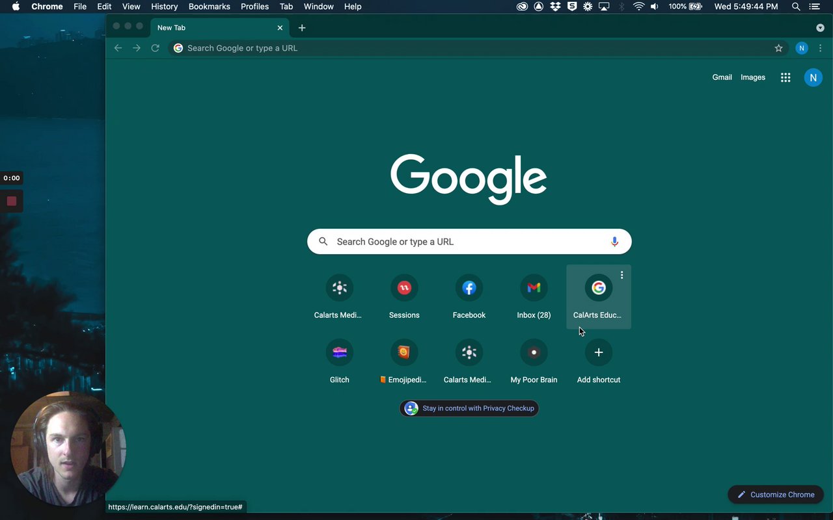Click the menu bar clock Wed 5:49:44 PM
This screenshot has height=520, width=833.
point(746,6)
